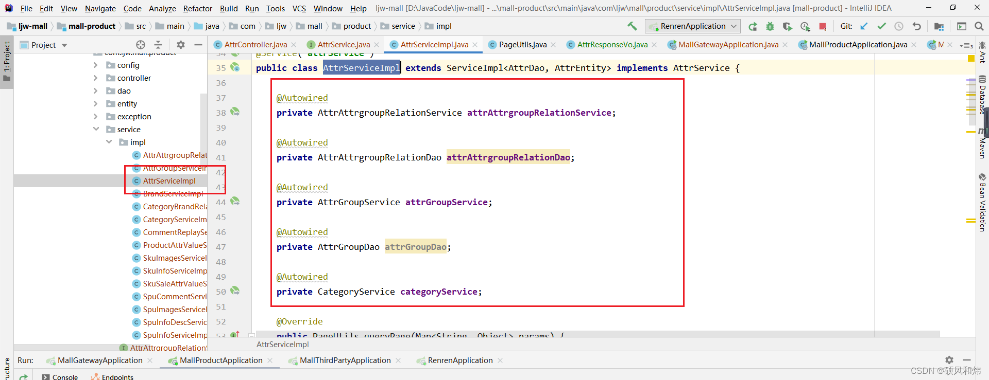
Task: Commit changes with the Git checkmark icon
Action: click(881, 26)
